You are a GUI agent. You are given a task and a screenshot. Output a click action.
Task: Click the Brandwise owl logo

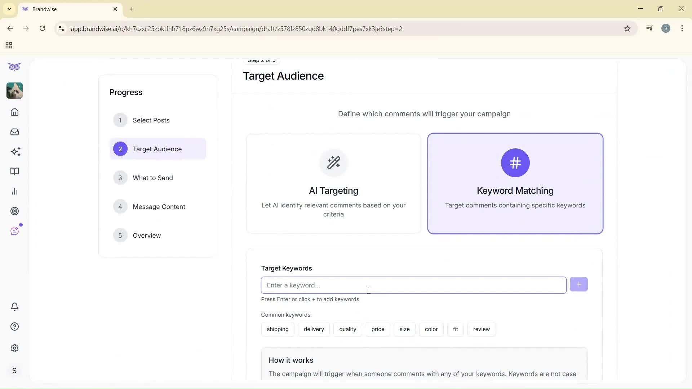[14, 67]
